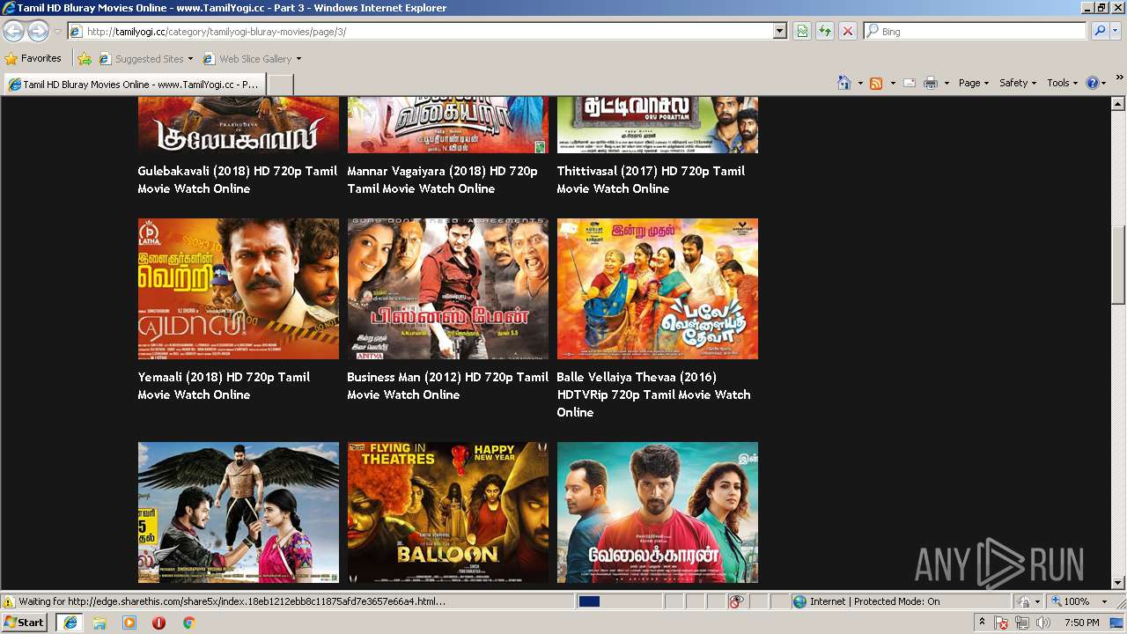The width and height of the screenshot is (1127, 634).
Task: Click the browser Back arrow button
Action: [13, 31]
